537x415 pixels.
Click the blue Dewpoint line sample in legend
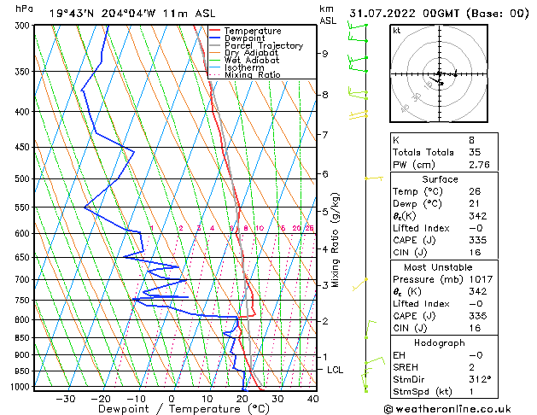[x=215, y=38]
